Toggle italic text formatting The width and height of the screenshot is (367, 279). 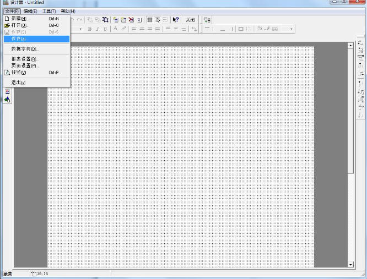[97, 29]
